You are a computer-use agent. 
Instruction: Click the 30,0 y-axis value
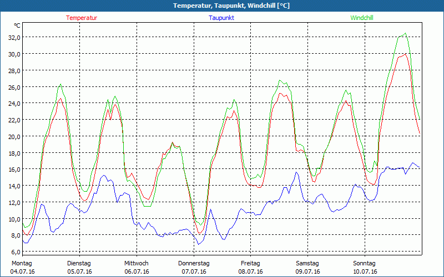point(13,54)
